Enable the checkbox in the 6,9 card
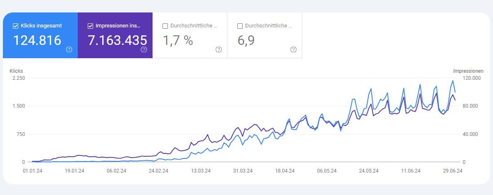This screenshot has height=195, width=493. pyautogui.click(x=240, y=26)
